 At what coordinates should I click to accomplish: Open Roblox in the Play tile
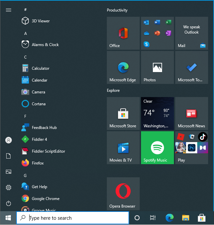point(180,137)
